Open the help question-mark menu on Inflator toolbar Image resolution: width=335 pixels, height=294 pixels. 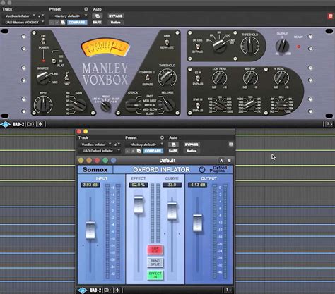(228, 290)
